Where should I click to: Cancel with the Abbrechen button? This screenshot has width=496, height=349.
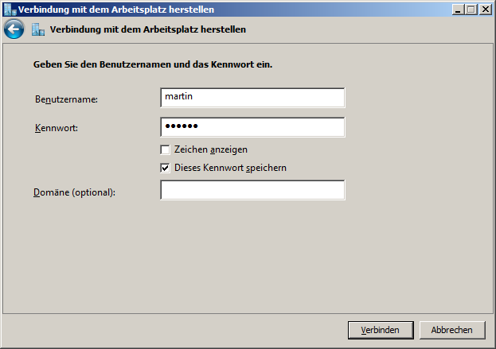pos(452,331)
